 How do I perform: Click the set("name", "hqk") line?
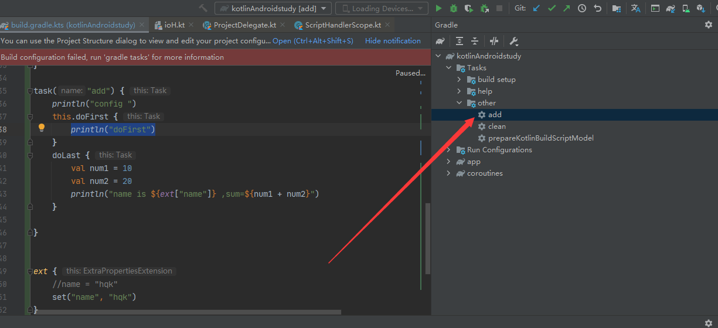pyautogui.click(x=94, y=297)
